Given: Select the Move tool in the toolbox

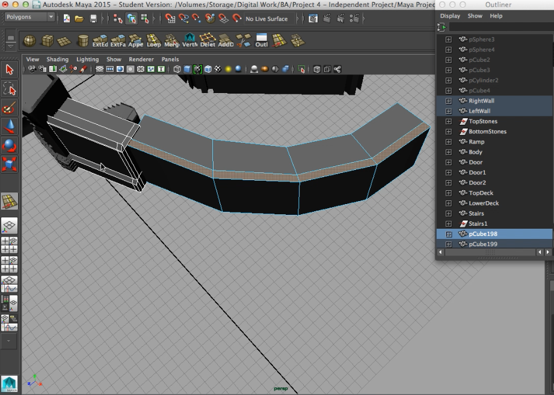Looking at the screenshot, I should click(x=10, y=126).
